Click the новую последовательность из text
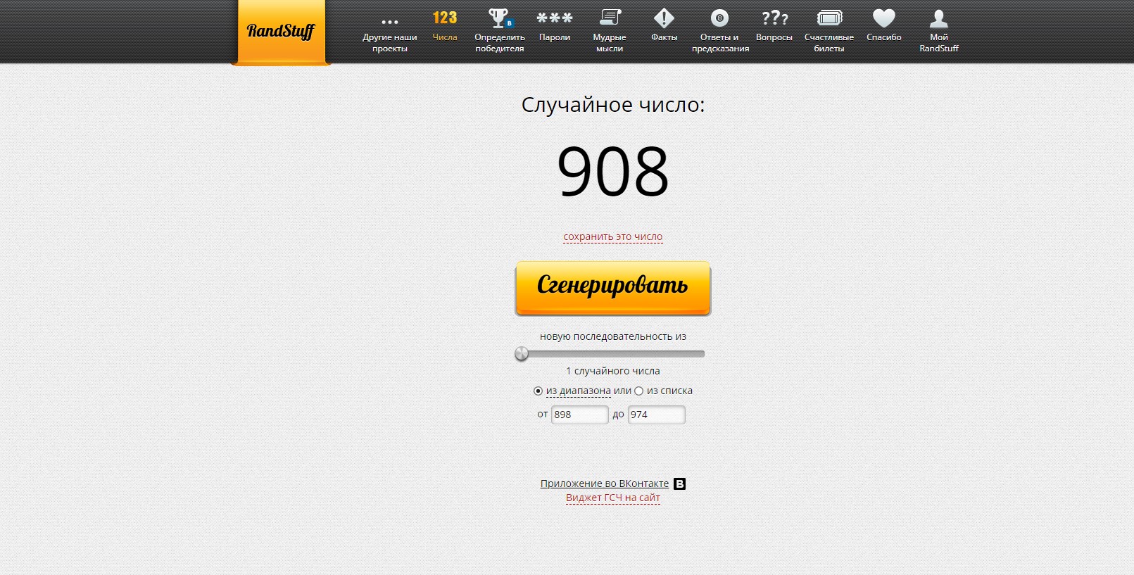Image resolution: width=1134 pixels, height=575 pixels. pos(613,336)
